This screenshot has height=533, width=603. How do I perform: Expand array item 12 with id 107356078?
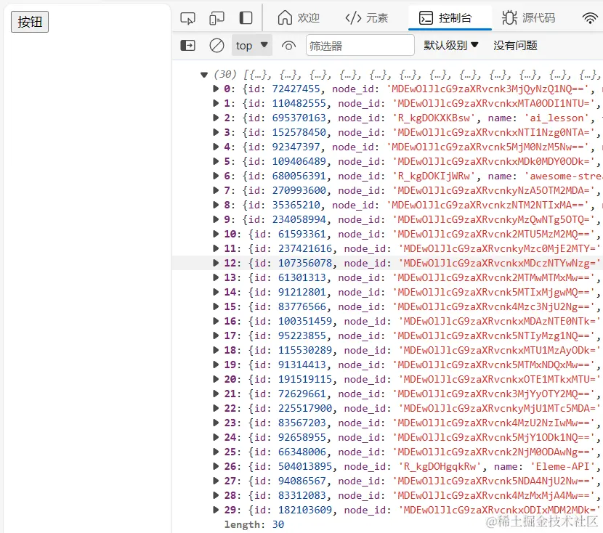tap(216, 263)
